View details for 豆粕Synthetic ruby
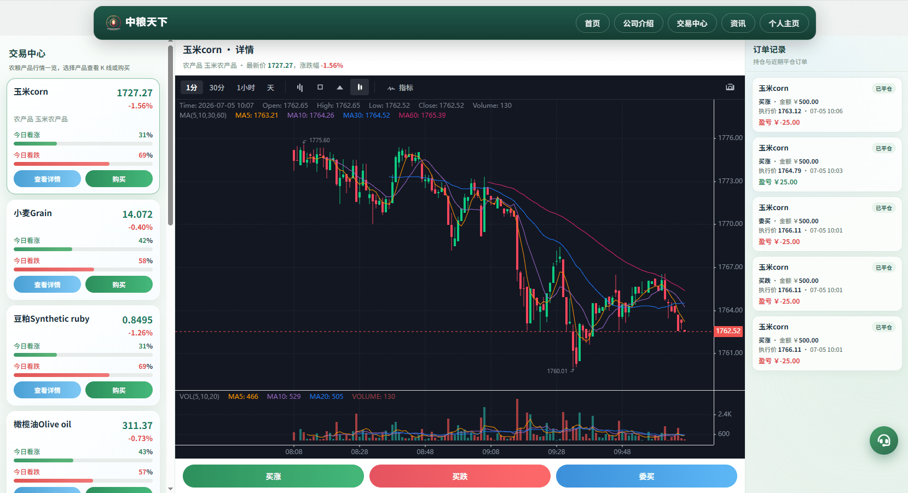 47,390
